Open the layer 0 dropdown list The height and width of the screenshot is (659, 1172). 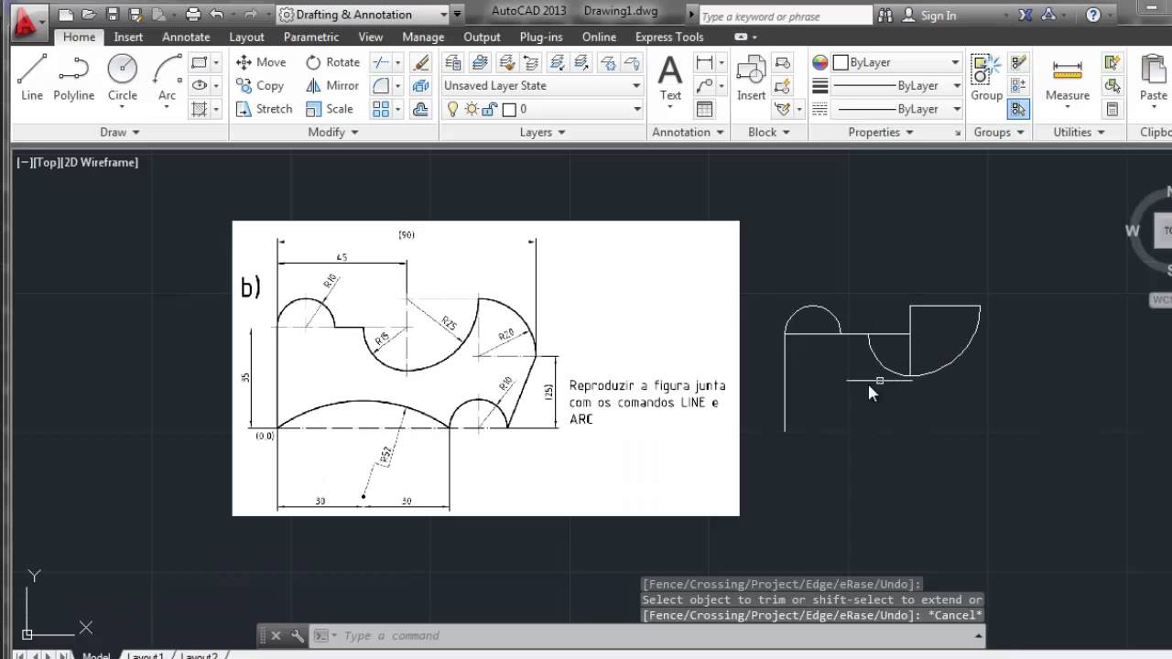pos(542,109)
